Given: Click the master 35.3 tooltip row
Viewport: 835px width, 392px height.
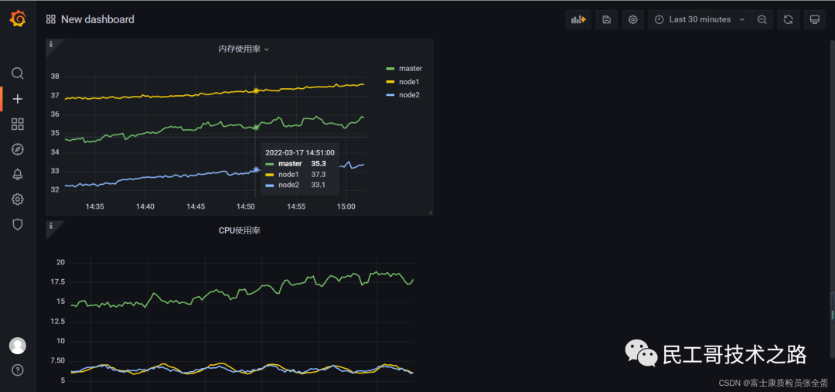Looking at the screenshot, I should [x=300, y=163].
